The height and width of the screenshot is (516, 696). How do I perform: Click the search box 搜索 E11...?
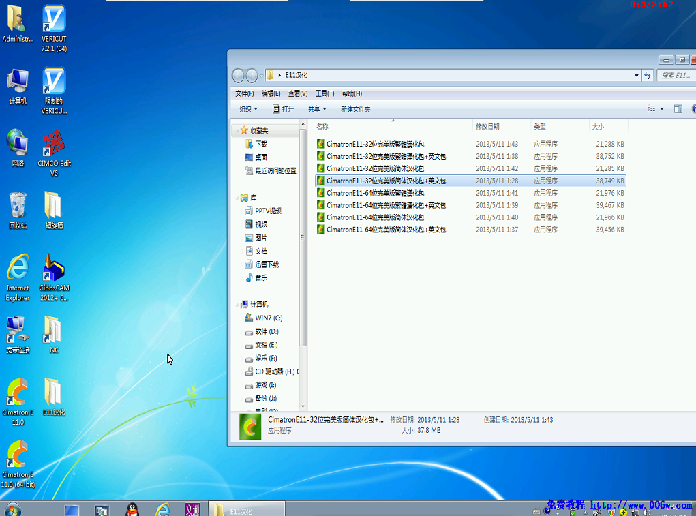(x=676, y=76)
